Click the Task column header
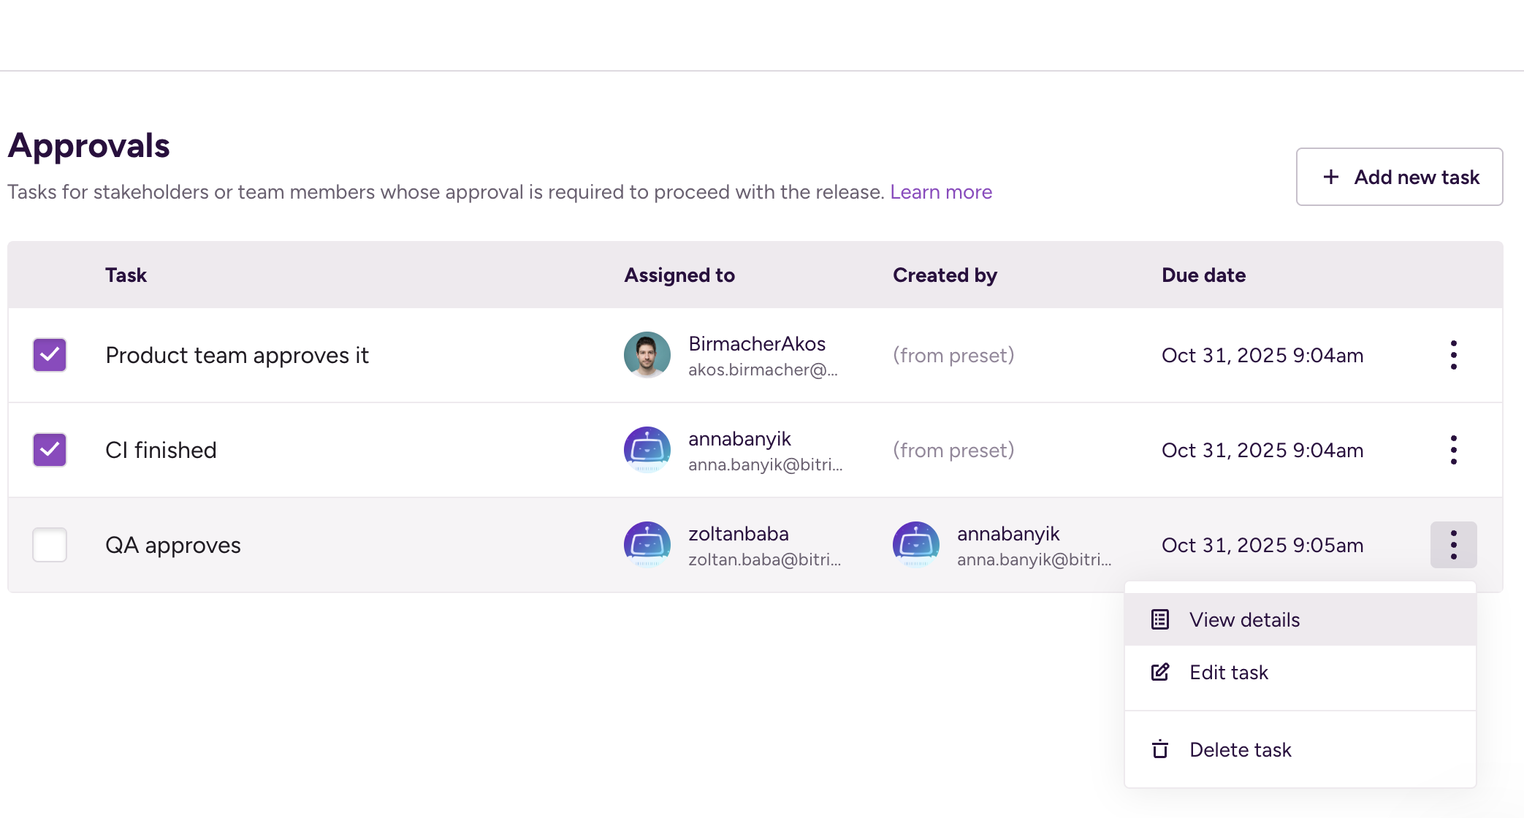The height and width of the screenshot is (818, 1524). point(126,275)
